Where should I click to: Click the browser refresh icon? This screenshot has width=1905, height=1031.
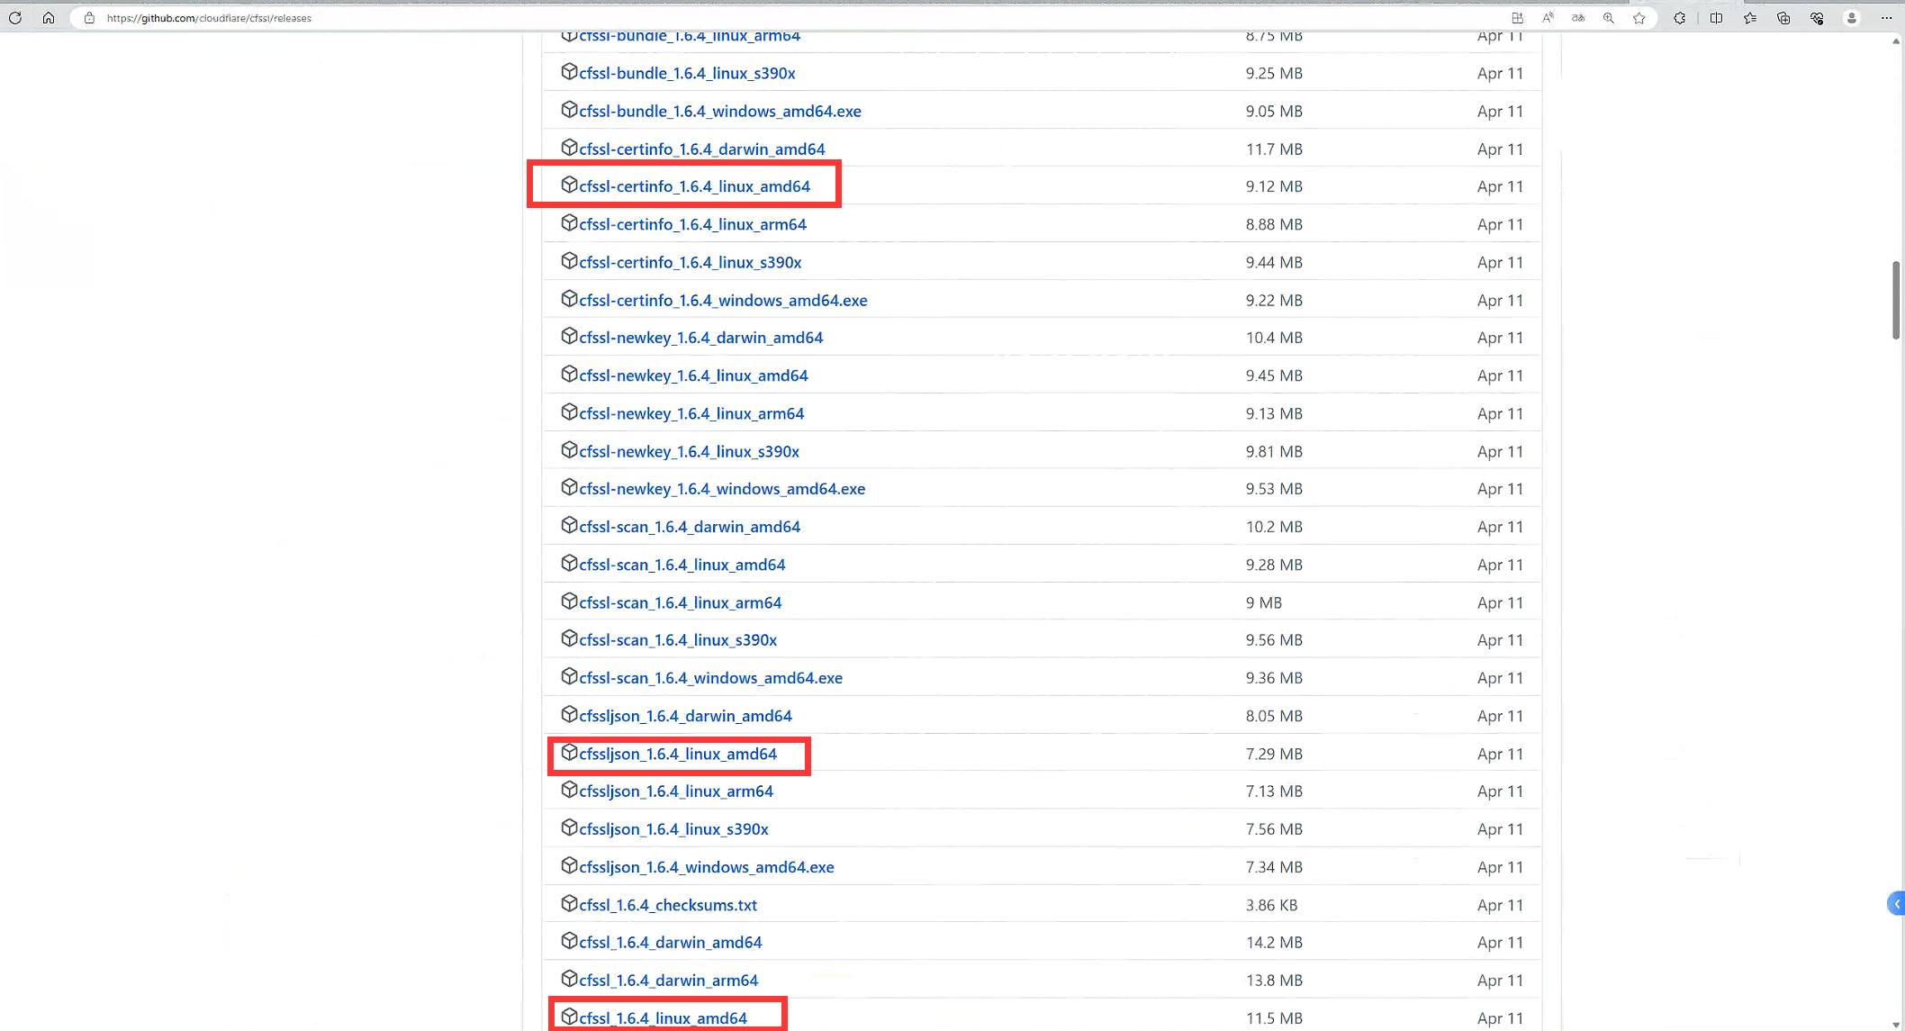15,18
